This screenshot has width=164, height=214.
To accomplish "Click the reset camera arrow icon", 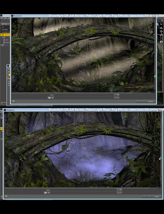I will tap(161, 42).
